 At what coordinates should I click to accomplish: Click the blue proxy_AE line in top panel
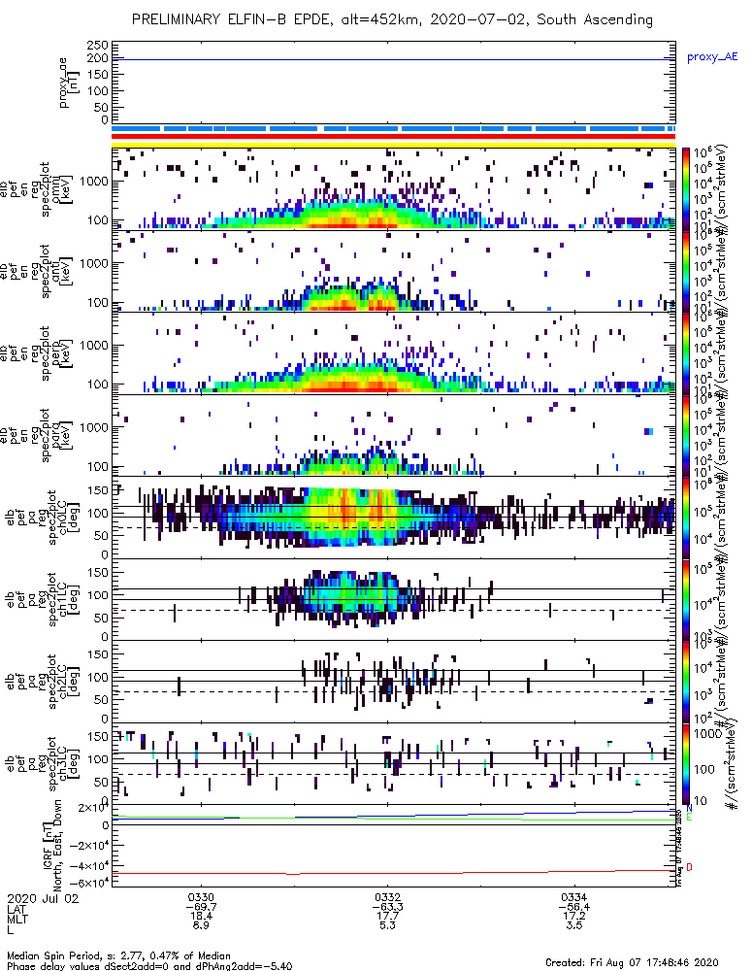click(x=394, y=59)
